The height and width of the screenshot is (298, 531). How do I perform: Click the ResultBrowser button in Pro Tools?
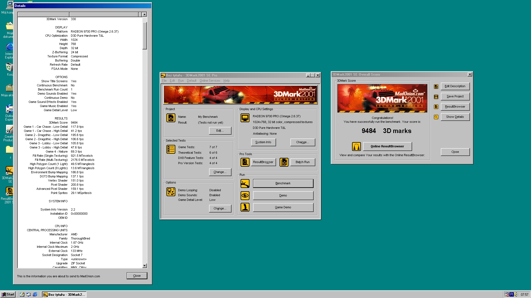point(263,162)
